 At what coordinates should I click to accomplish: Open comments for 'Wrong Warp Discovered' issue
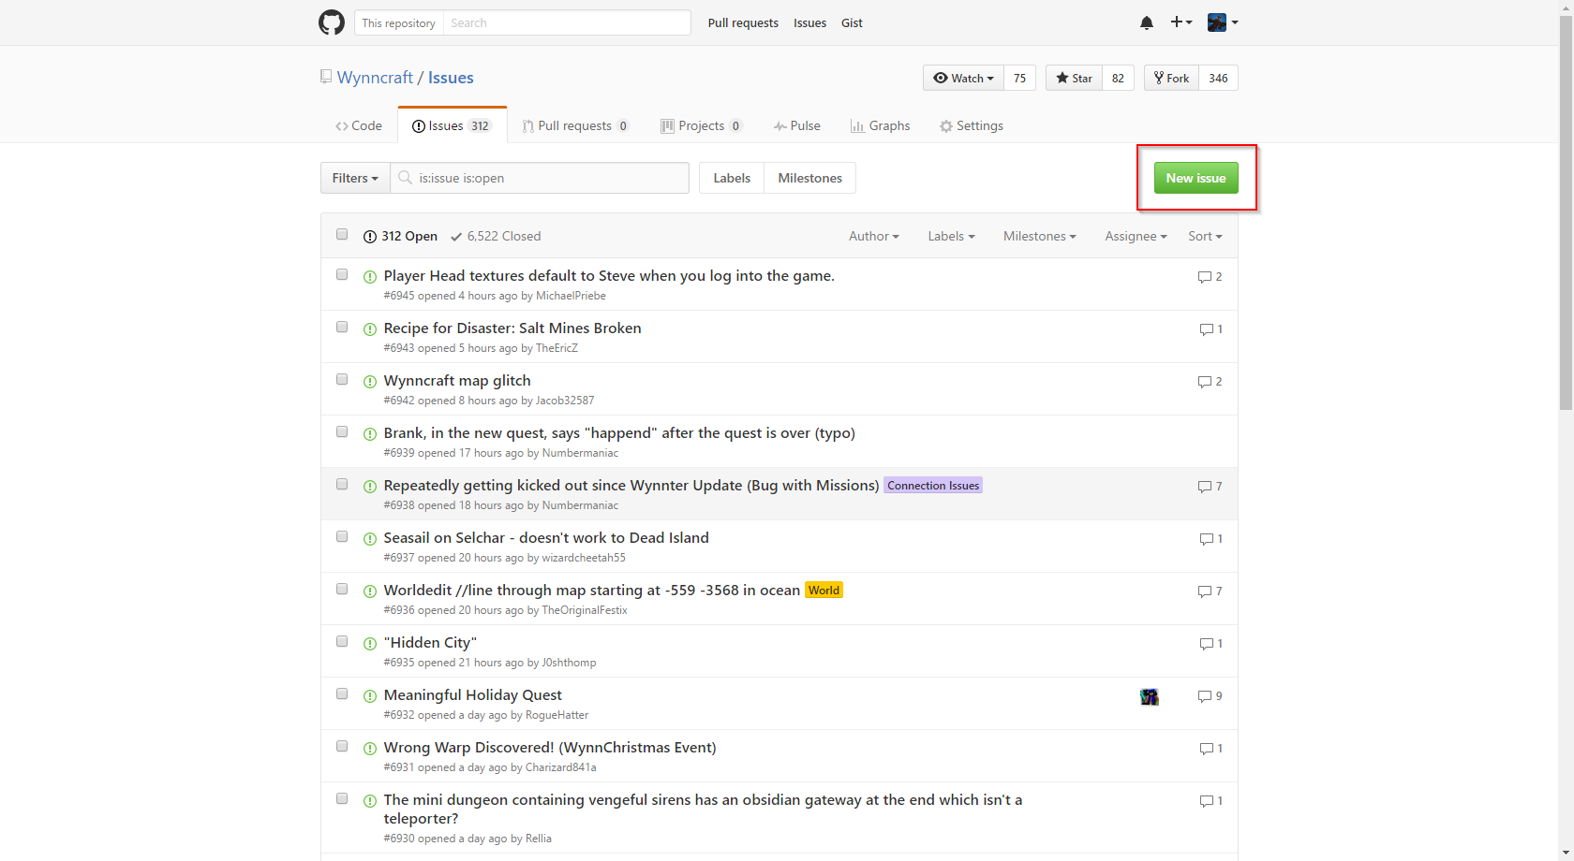click(1210, 749)
